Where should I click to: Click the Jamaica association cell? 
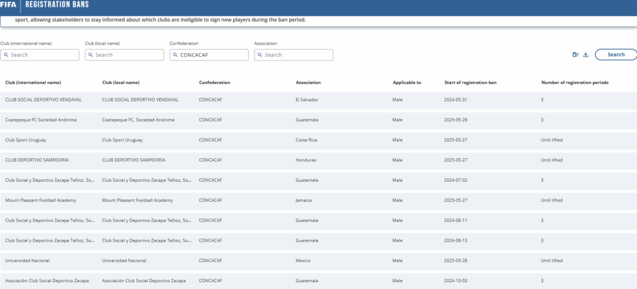[304, 201]
